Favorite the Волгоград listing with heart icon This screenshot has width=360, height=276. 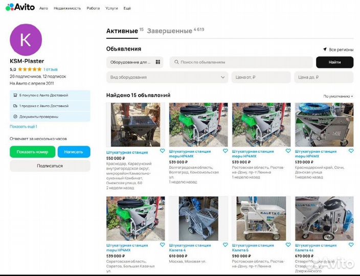pyautogui.click(x=225, y=151)
